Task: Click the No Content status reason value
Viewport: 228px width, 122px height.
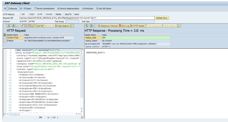Action: tap(136, 41)
